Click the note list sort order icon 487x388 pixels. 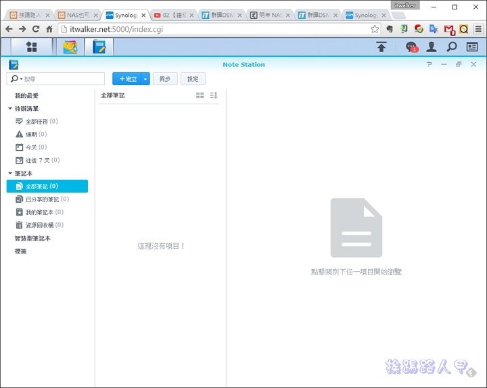214,95
